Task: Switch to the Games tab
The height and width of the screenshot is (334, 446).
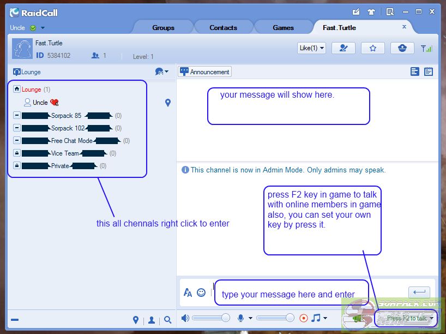Action: point(284,28)
